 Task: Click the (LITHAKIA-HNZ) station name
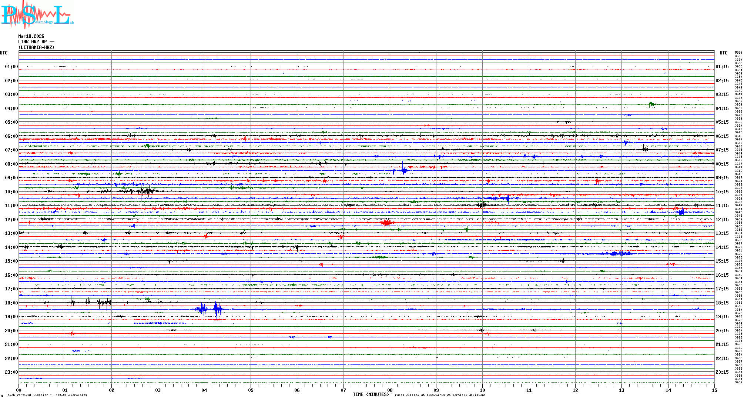coord(36,47)
